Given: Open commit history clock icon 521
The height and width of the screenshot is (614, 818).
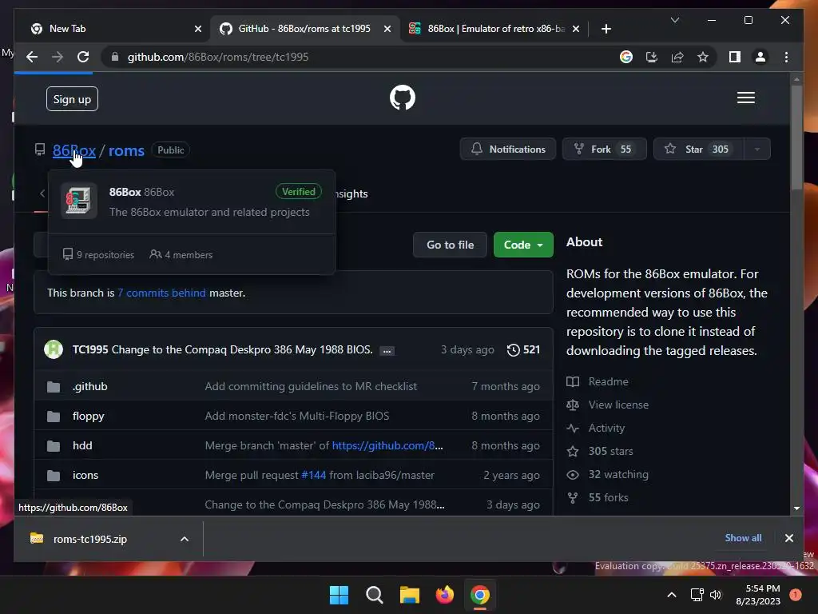Looking at the screenshot, I should point(523,350).
